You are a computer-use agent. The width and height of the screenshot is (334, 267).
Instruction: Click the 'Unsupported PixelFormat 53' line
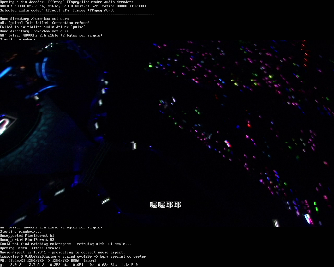coord(27,240)
